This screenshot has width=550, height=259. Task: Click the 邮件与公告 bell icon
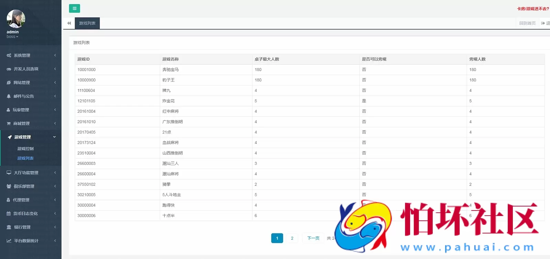point(9,96)
